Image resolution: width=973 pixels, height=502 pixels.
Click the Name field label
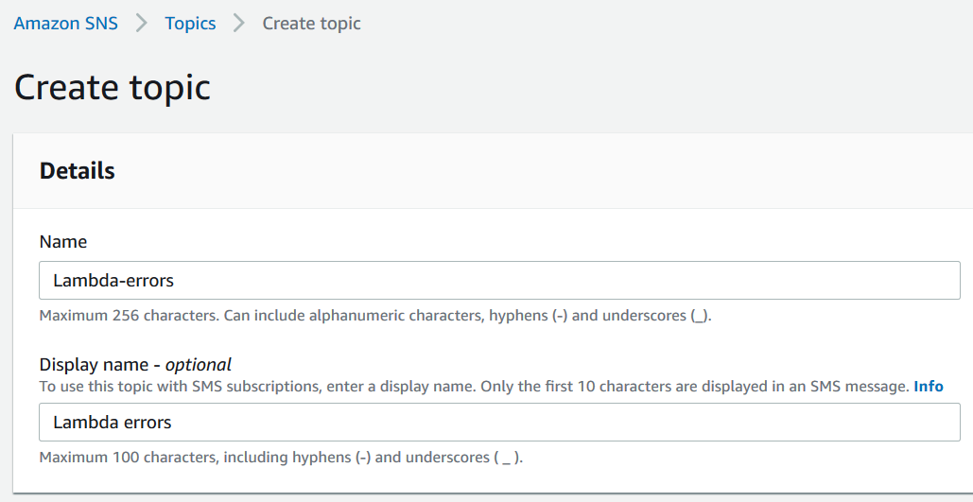[63, 241]
